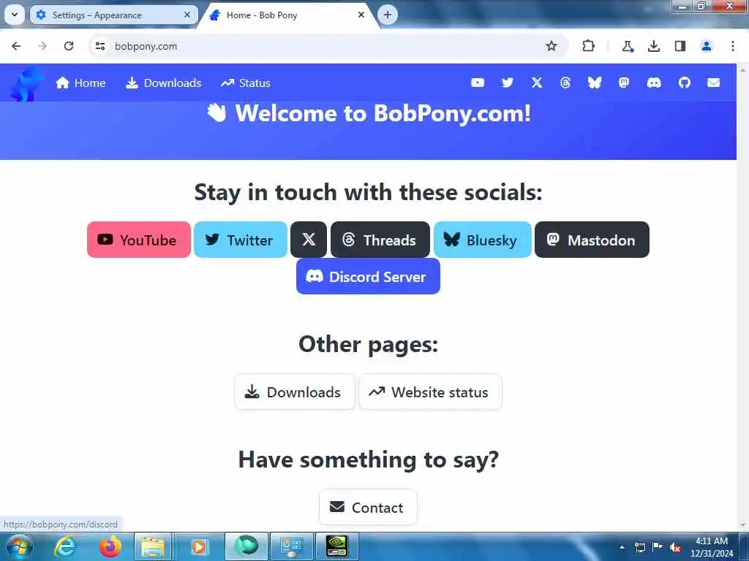
Task: Open Downloads button under Other pages
Action: pos(295,392)
